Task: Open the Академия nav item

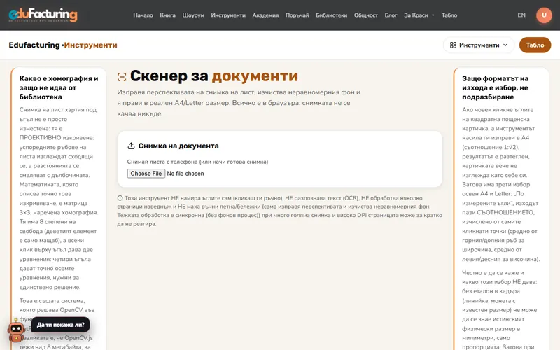Action: [265, 15]
